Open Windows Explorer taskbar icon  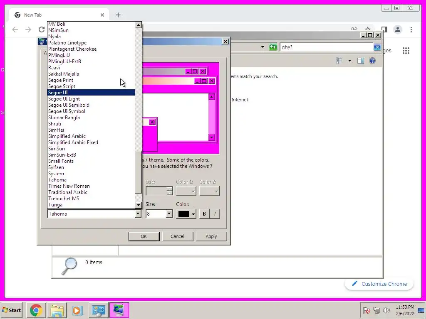tap(57, 310)
